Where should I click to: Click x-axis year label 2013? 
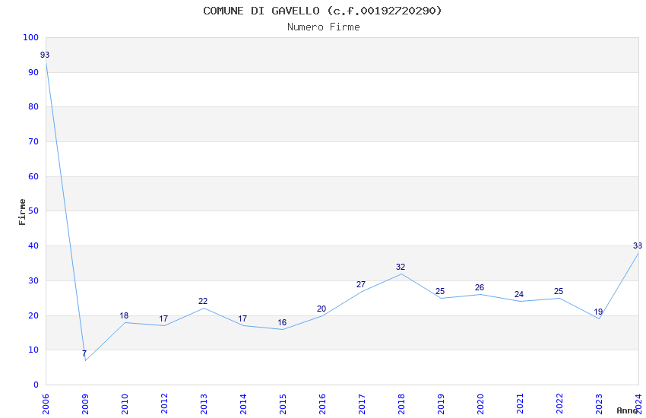(204, 404)
